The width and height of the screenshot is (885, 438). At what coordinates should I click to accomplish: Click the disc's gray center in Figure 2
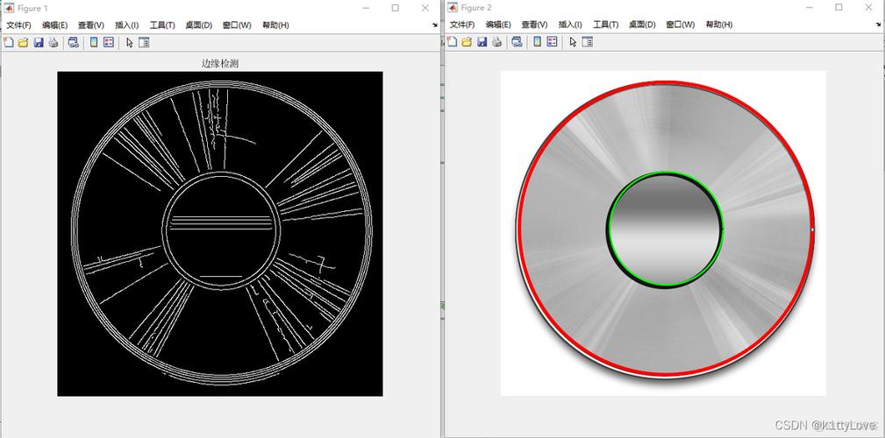pyautogui.click(x=665, y=230)
